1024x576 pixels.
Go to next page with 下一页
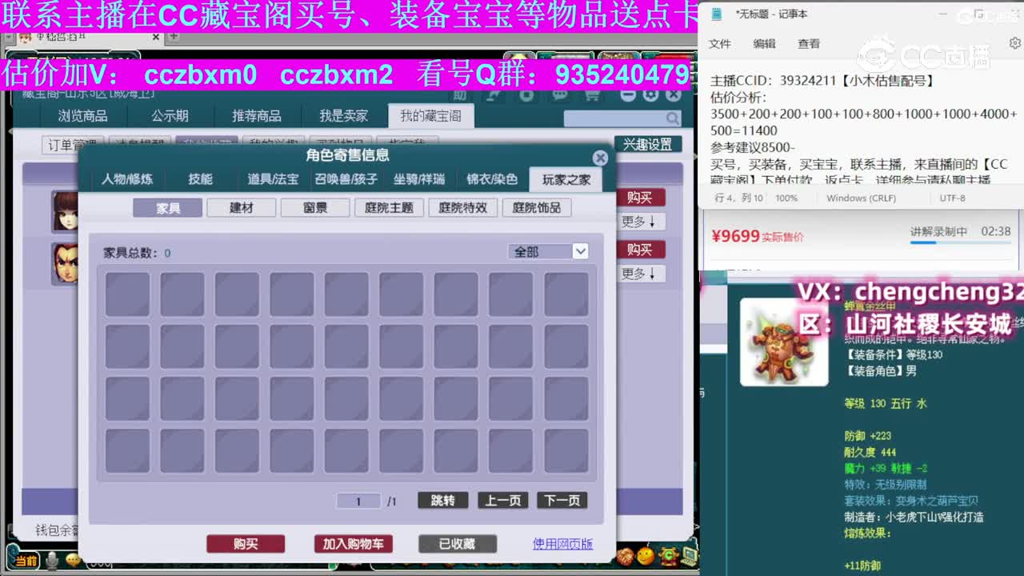(x=562, y=500)
